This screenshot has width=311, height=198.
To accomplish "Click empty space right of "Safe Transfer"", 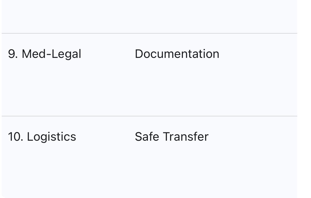I will (x=253, y=137).
